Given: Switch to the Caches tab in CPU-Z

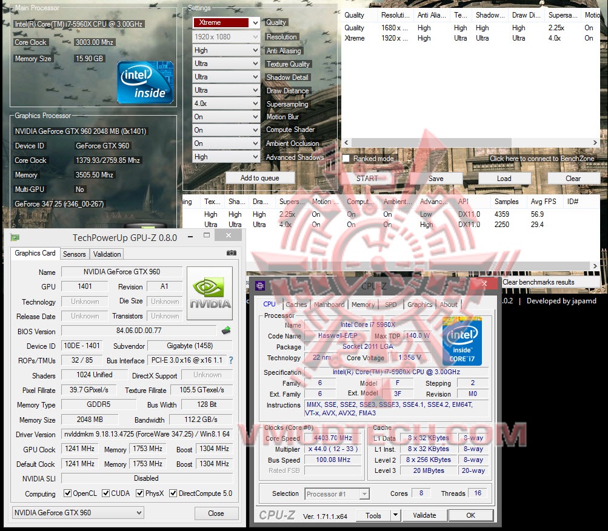Looking at the screenshot, I should point(296,305).
